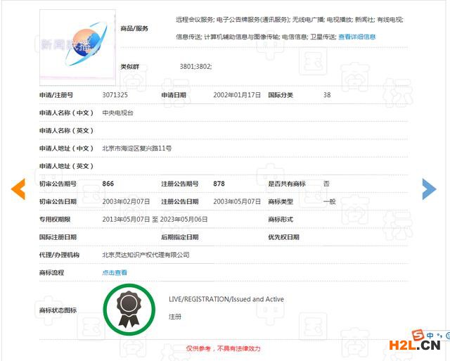Toggle Sogou Chinese/English mode via 中 button
450x361 pixels.
click(430, 335)
